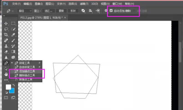Select the Path Selection arrow tool
Screen dimensions: 183x110
pos(6,69)
